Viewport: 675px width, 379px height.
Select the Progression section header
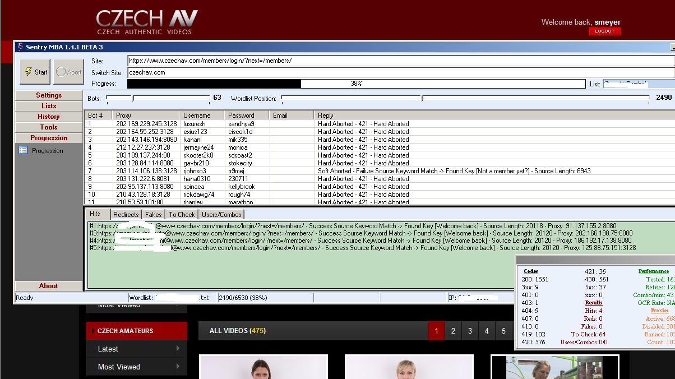[49, 138]
